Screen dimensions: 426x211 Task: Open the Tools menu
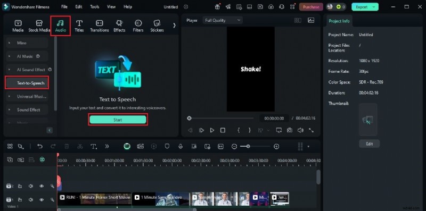click(95, 7)
